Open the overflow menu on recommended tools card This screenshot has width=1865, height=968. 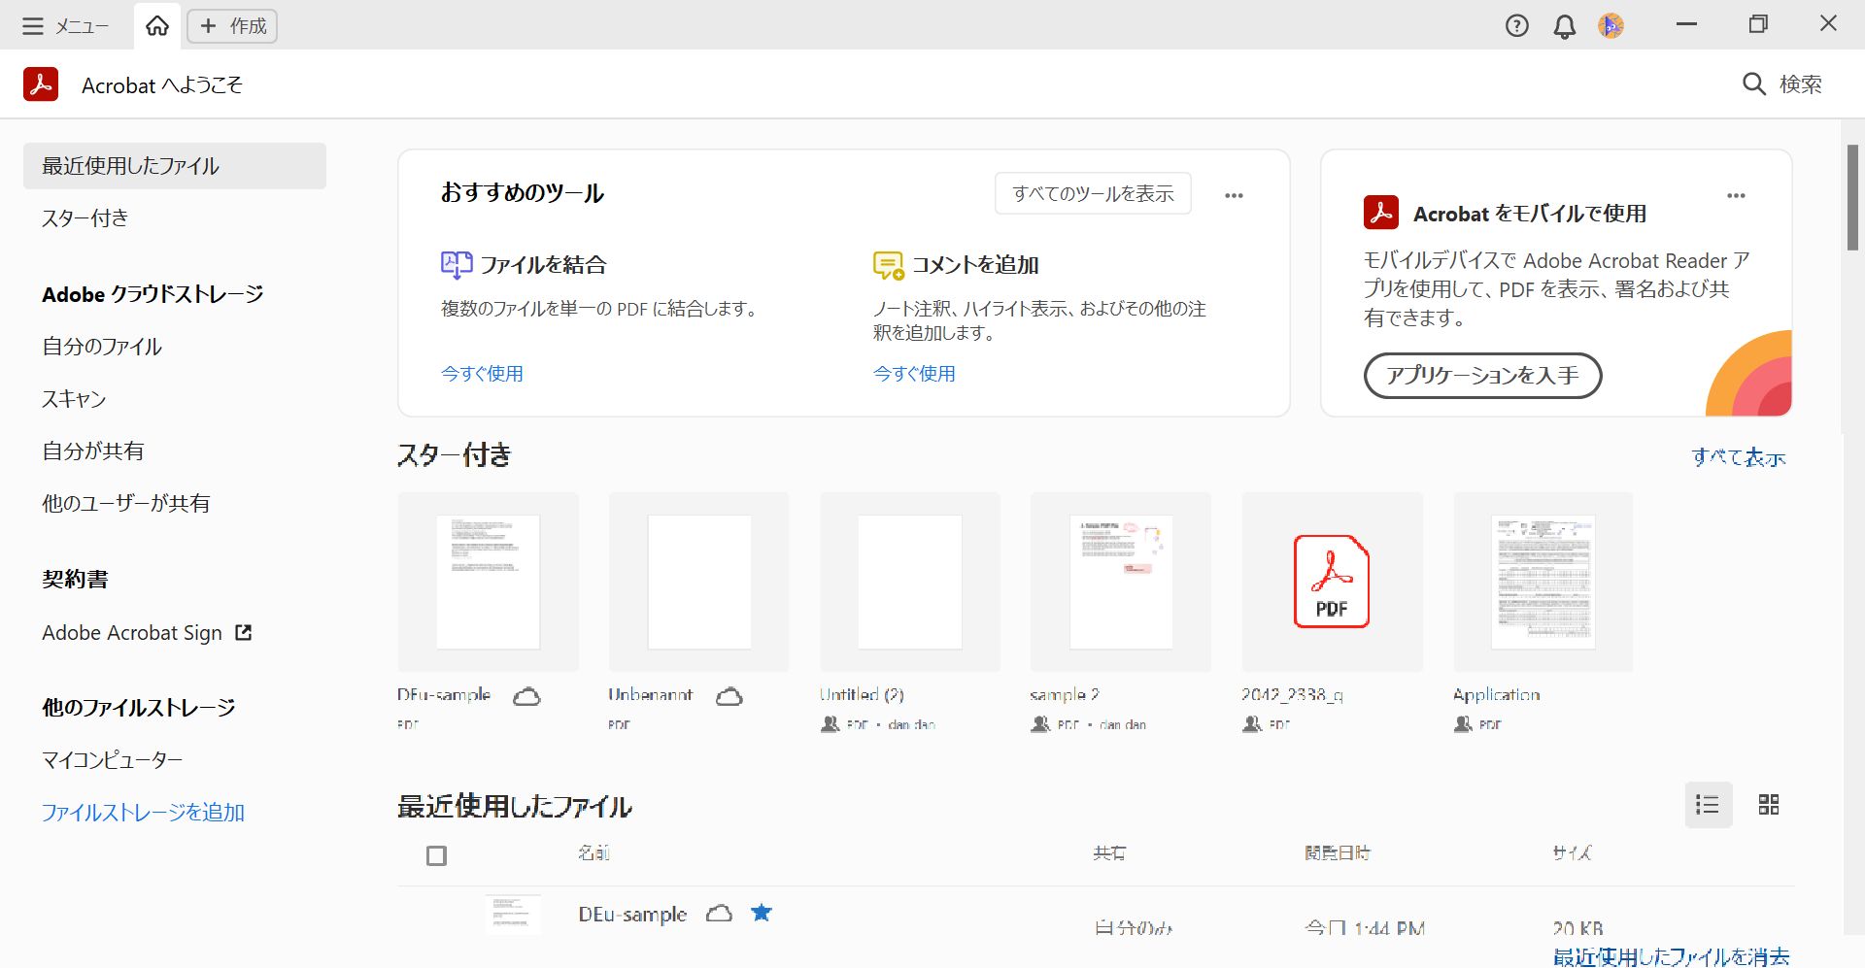1235,194
